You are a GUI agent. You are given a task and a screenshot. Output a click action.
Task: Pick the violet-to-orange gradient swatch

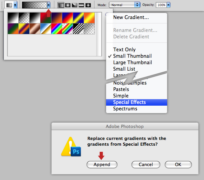[56, 18]
